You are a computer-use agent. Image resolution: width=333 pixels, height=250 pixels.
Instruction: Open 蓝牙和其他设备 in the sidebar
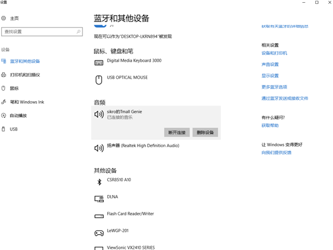25,61
